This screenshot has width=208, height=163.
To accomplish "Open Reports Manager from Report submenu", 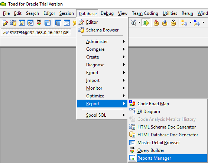I will click(x=168, y=158).
